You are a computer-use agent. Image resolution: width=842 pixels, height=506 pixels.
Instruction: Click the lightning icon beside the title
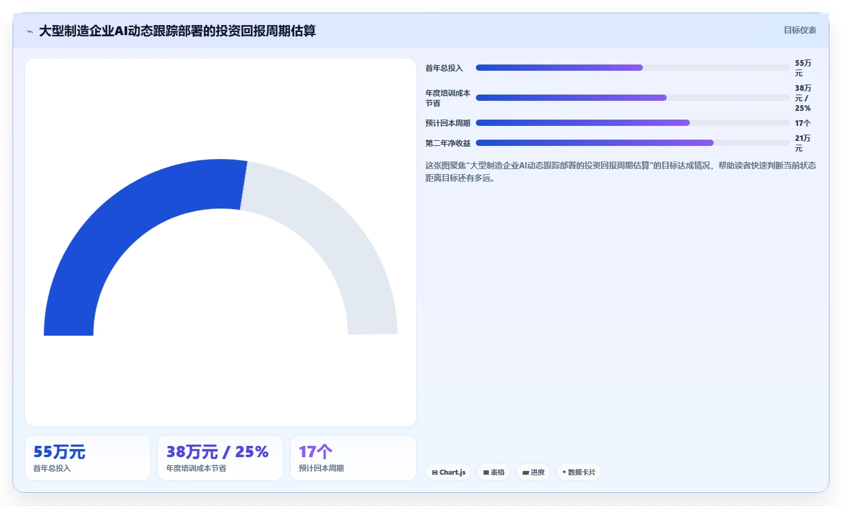29,31
